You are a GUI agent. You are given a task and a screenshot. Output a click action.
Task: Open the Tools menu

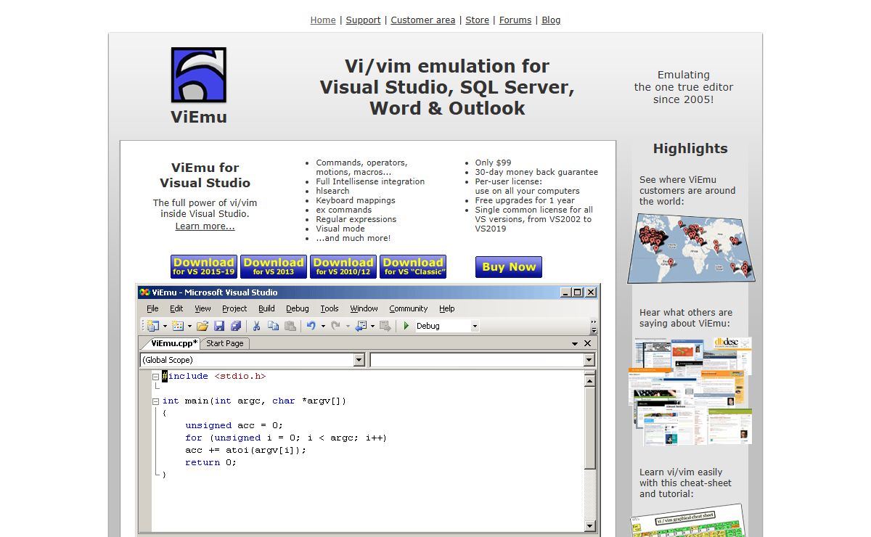pyautogui.click(x=330, y=308)
